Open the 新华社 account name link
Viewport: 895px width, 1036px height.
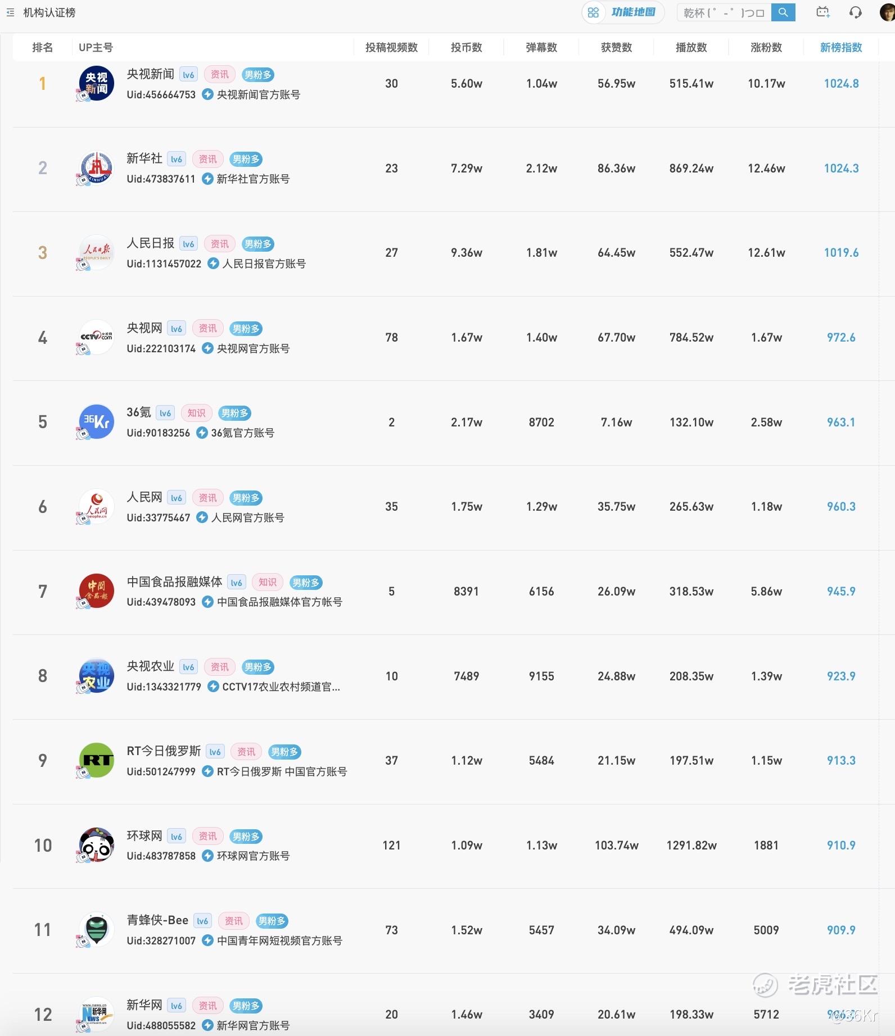pyautogui.click(x=144, y=159)
